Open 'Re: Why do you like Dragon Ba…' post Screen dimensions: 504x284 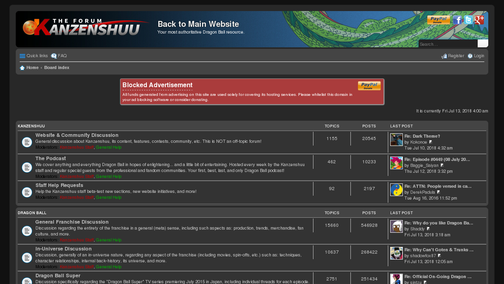[439, 223]
